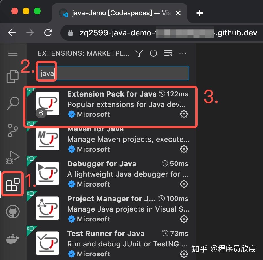263x260 pixels.
Task: Open manage gear for Maven for Java
Action: point(184,149)
